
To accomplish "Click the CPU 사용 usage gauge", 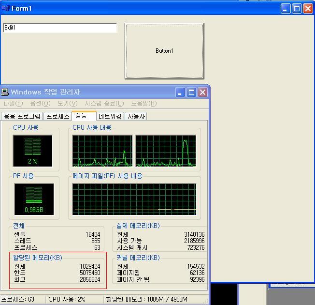I will click(x=33, y=151).
